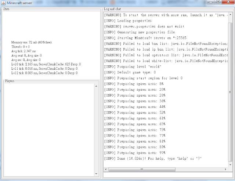Click the Players list scroll down arrow
This screenshot has width=235, height=181.
[96, 174]
